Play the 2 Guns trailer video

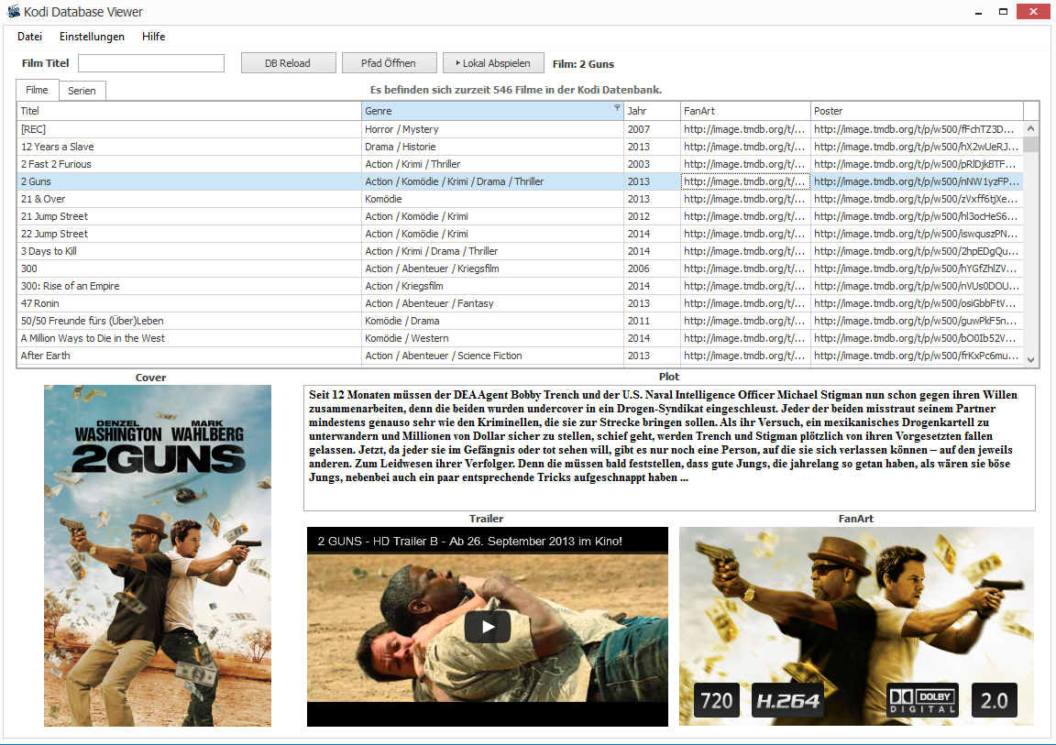point(487,627)
